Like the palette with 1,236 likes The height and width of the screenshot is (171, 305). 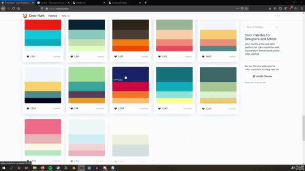[31, 109]
